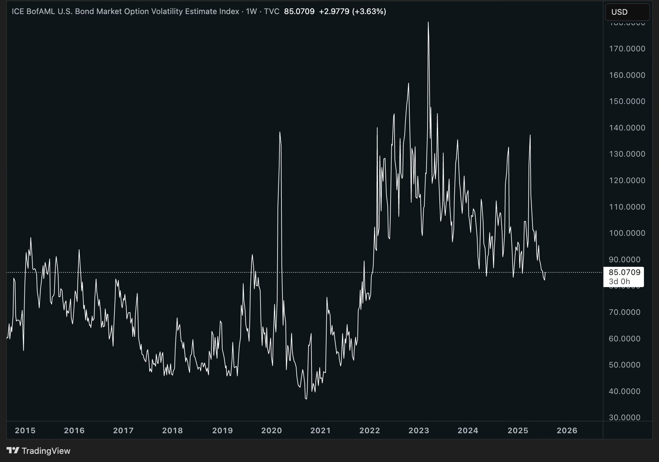This screenshot has height=462, width=659.
Task: Click the 85.0709 current price axis label
Action: pyautogui.click(x=624, y=272)
